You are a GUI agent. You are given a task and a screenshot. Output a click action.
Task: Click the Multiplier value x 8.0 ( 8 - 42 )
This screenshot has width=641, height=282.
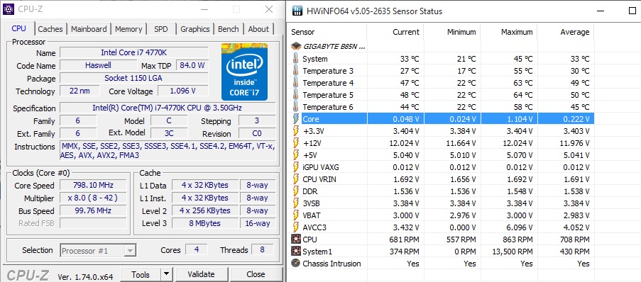(93, 198)
